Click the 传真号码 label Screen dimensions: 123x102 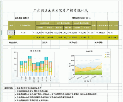tap(99, 43)
